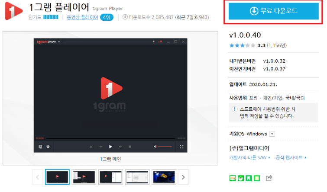Viewport: 327px width, 192px height.
Task: Click the 1그램 플레이어 title text
Action: (59, 7)
